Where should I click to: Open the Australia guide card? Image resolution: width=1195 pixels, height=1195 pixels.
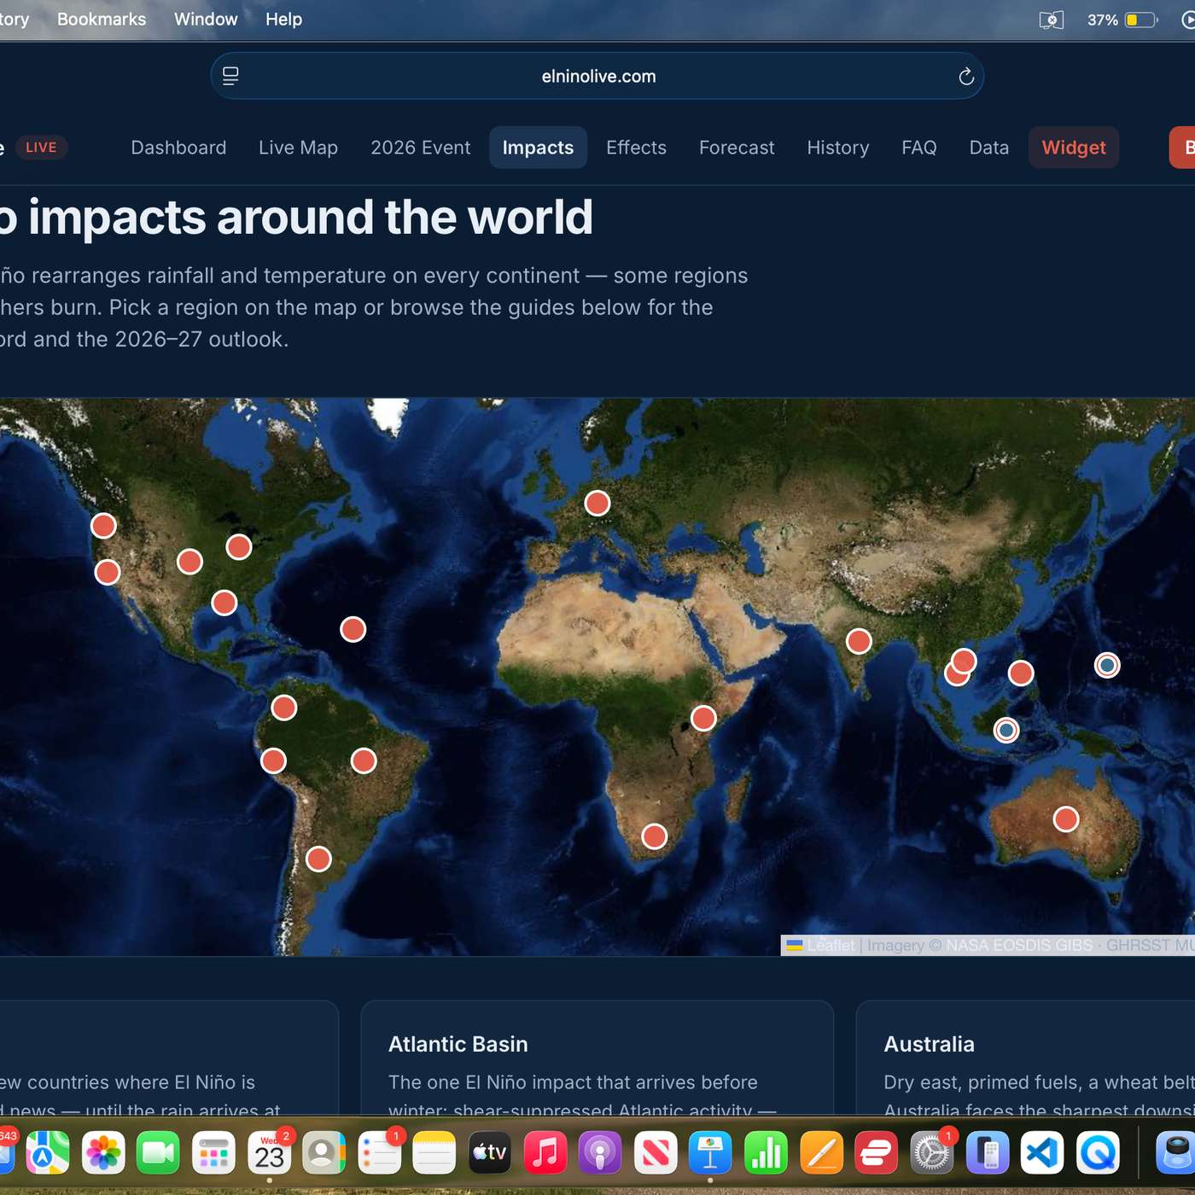tap(1025, 1058)
